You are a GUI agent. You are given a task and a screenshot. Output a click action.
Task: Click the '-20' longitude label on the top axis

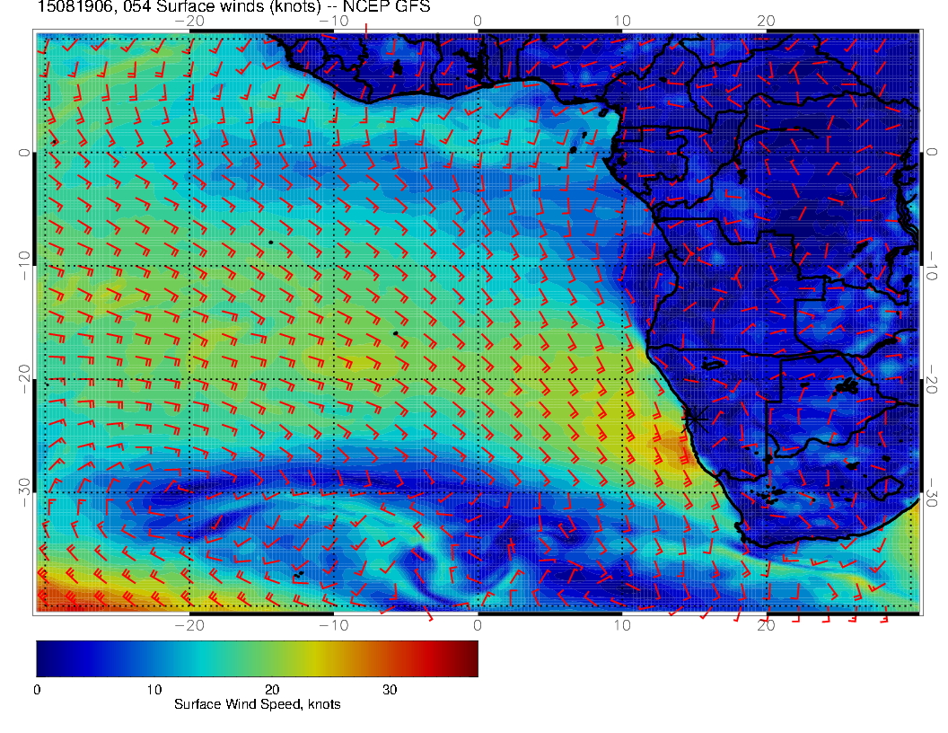click(x=190, y=21)
